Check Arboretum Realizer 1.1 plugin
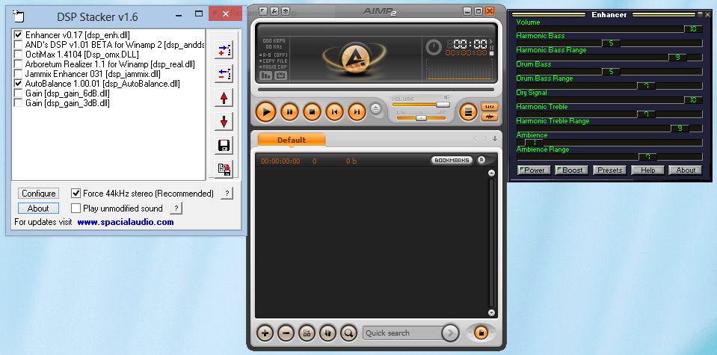The height and width of the screenshot is (355, 717). [18, 64]
